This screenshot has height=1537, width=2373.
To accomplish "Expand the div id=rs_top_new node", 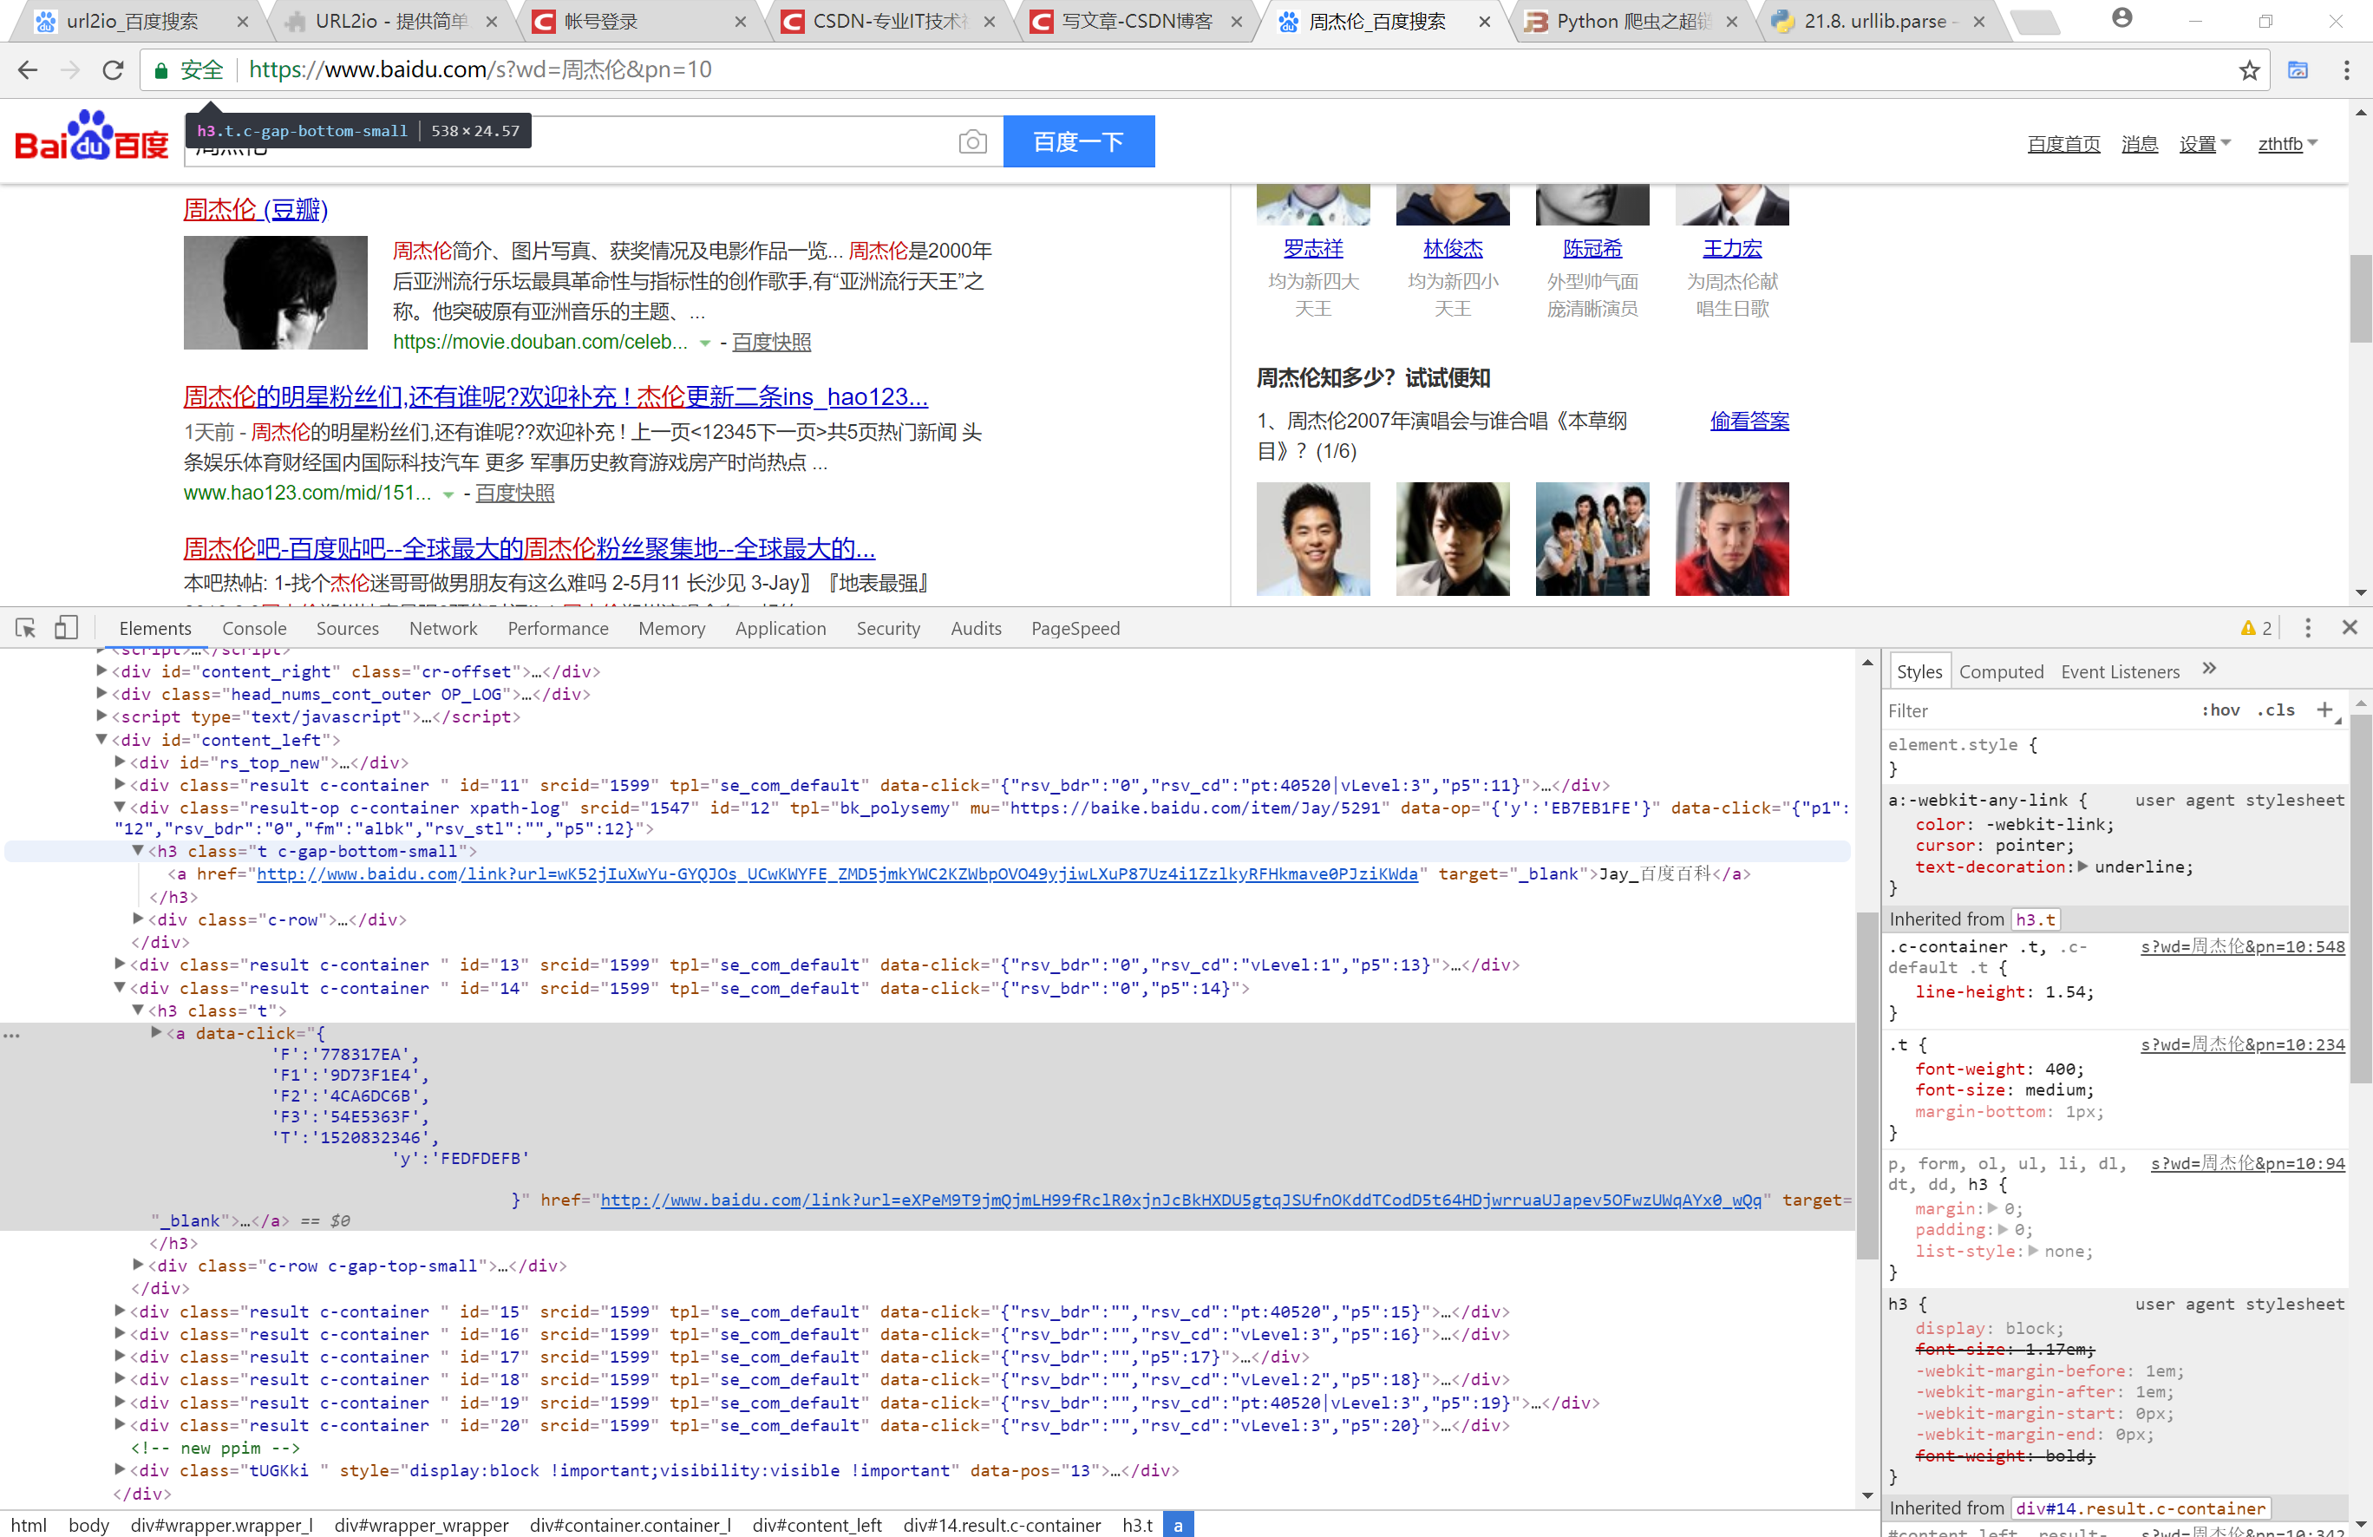I will (121, 761).
